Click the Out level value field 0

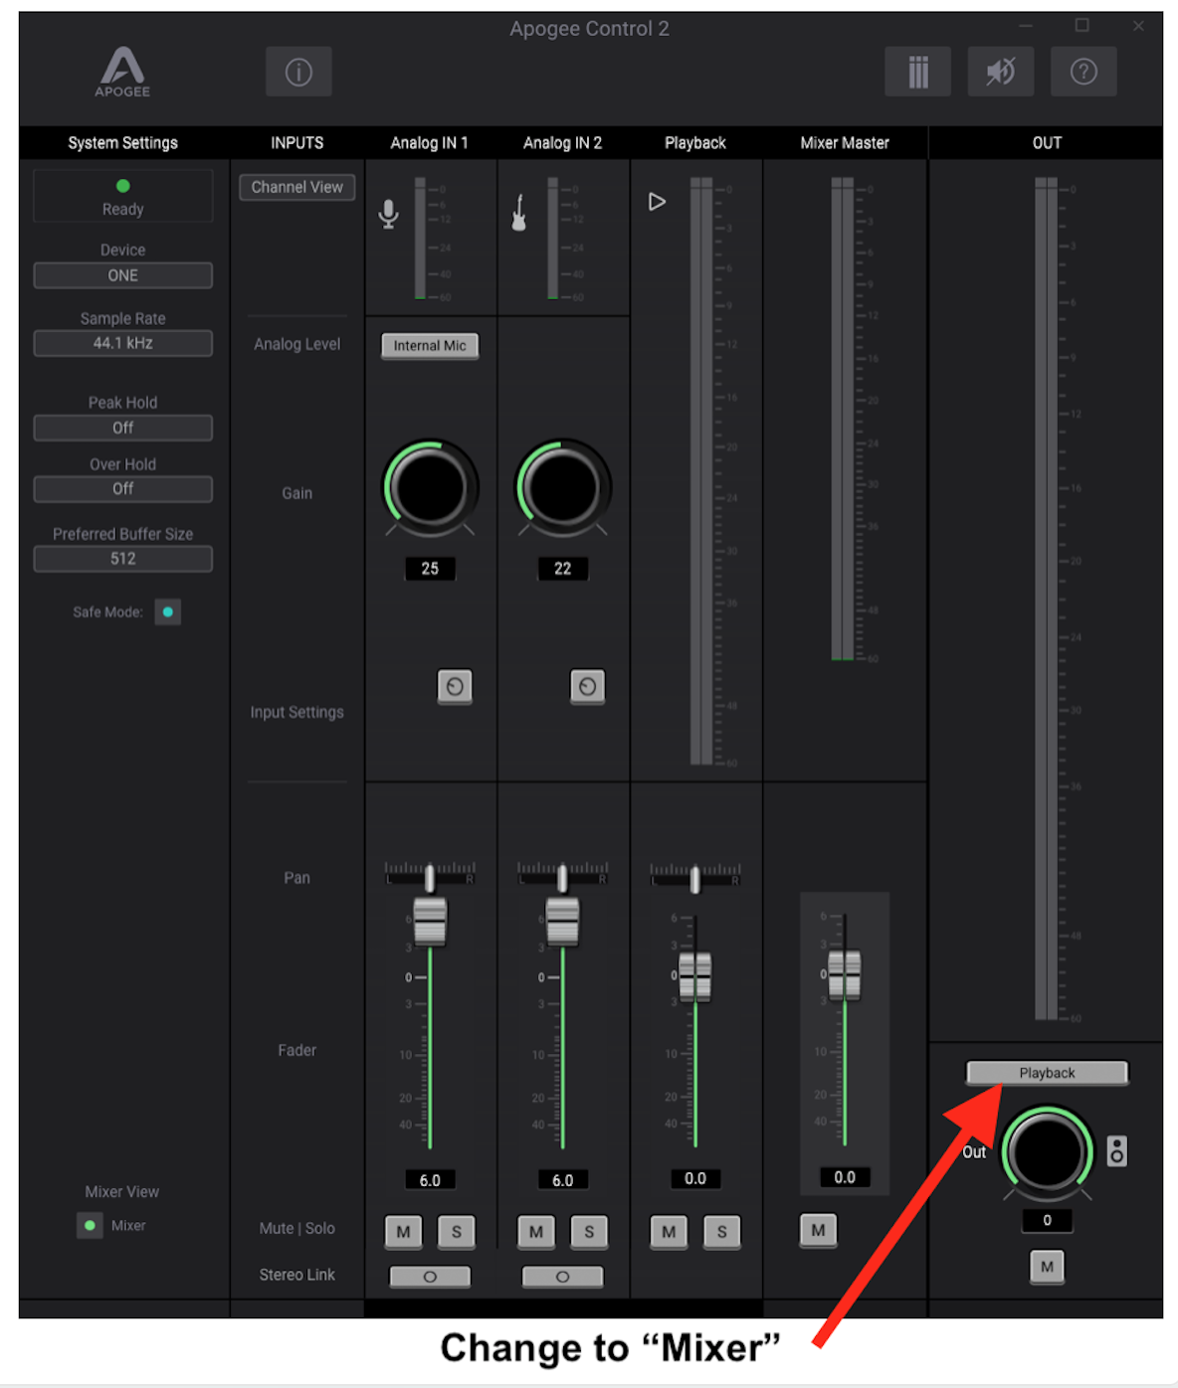pos(1047,1220)
